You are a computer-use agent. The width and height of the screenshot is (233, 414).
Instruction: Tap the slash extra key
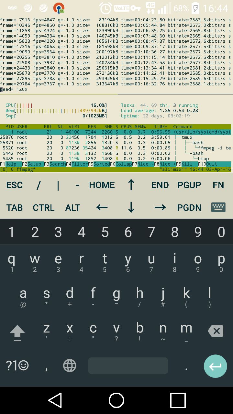pyautogui.click(x=39, y=185)
